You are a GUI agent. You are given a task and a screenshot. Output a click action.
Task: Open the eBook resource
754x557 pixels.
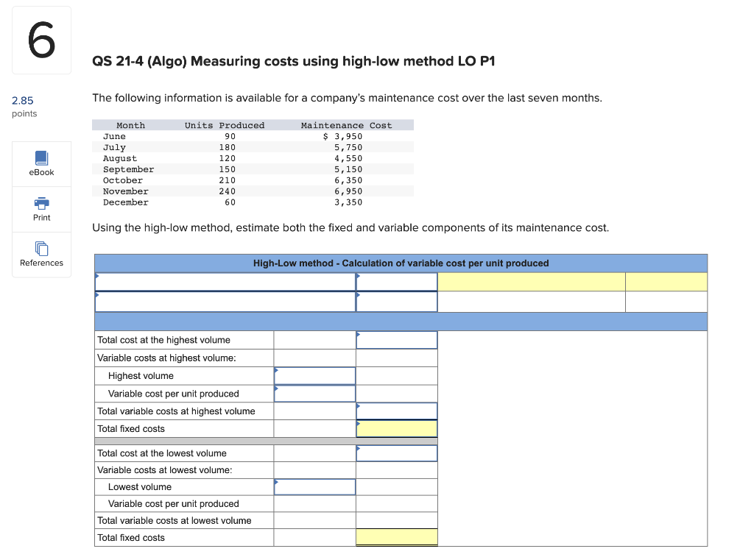(x=40, y=163)
